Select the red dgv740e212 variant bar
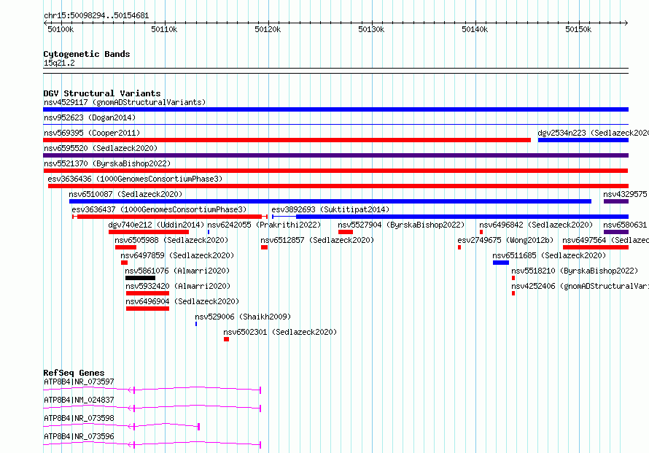This screenshot has height=453, width=649. click(x=149, y=232)
